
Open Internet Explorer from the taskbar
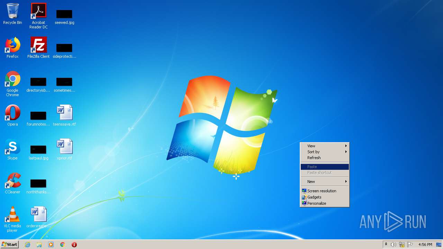tap(28, 245)
